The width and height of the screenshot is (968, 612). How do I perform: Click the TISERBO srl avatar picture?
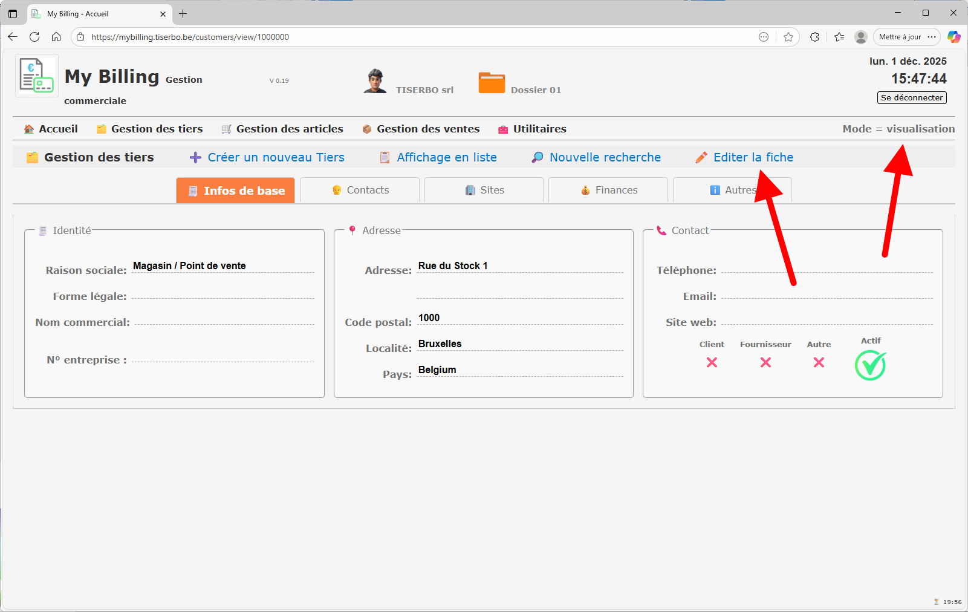[x=375, y=82]
